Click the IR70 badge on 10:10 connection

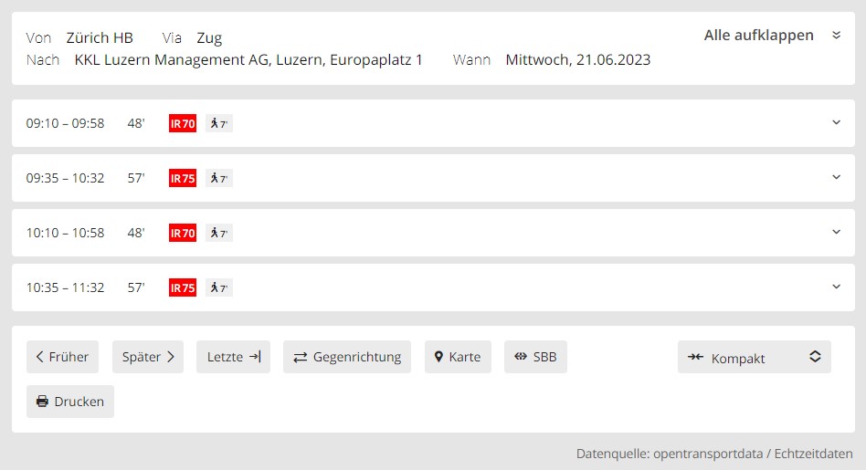point(183,233)
